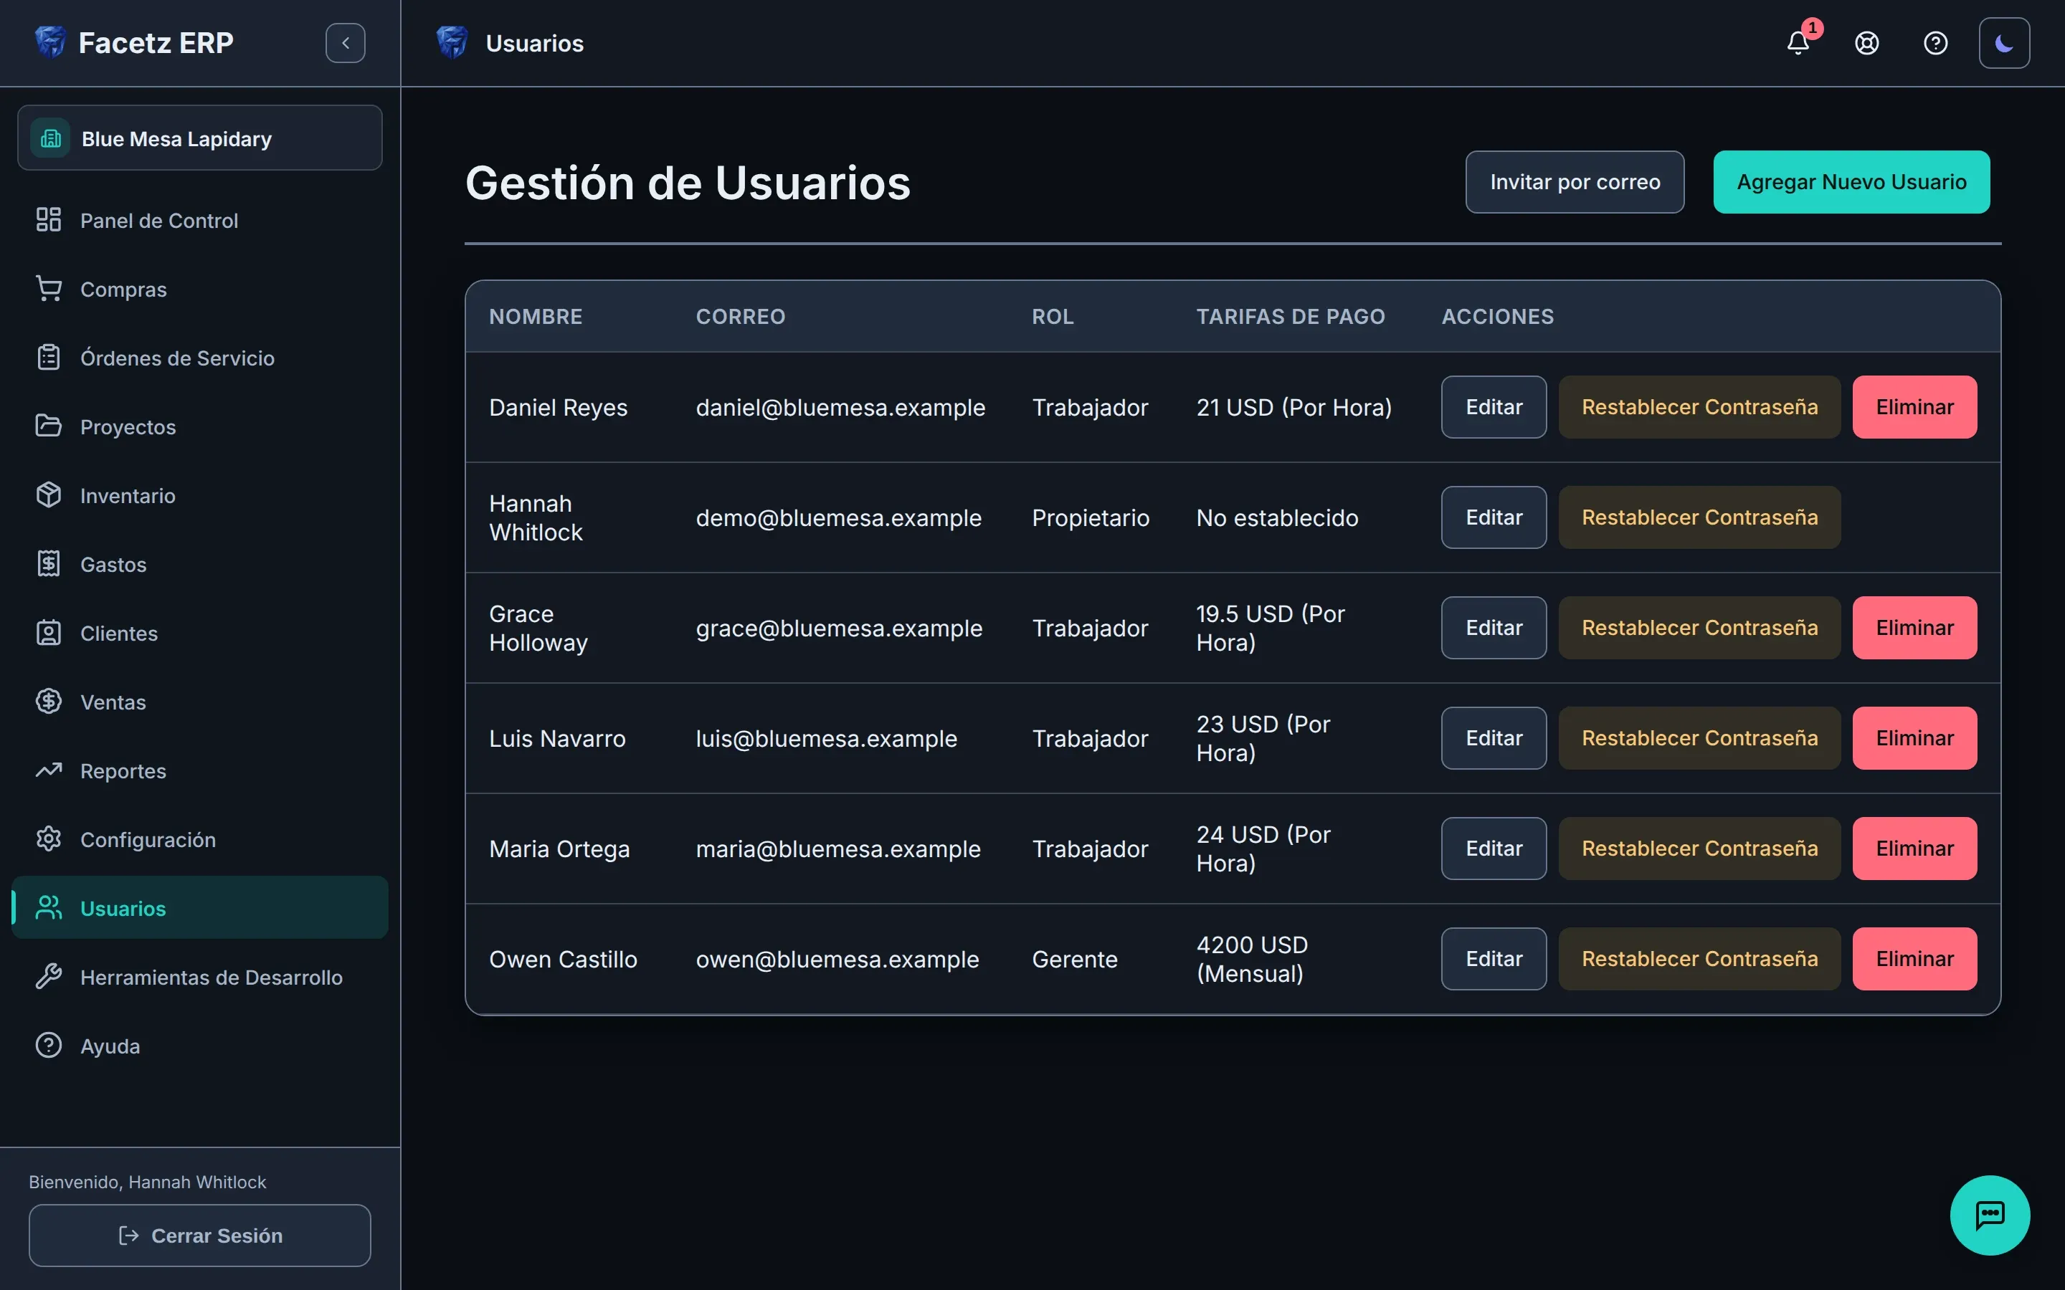Click the support lifebuoy icon
Viewport: 2065px width, 1290px height.
click(1866, 43)
